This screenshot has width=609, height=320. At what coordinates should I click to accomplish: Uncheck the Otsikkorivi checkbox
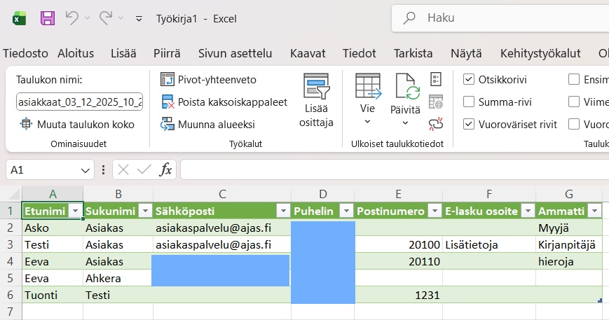point(469,80)
